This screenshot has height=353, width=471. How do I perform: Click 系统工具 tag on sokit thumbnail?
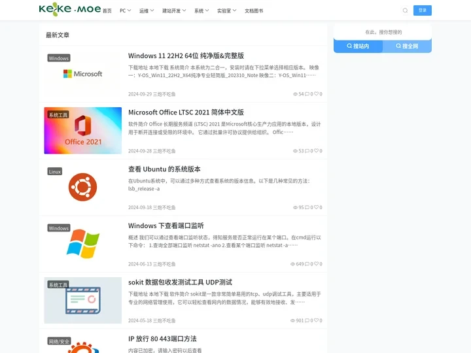58,285
